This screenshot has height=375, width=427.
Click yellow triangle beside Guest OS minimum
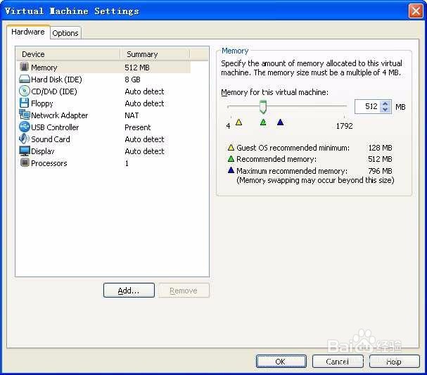231,148
